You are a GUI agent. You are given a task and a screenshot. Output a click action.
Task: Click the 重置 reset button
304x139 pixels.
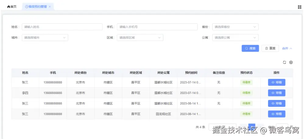[270, 48]
